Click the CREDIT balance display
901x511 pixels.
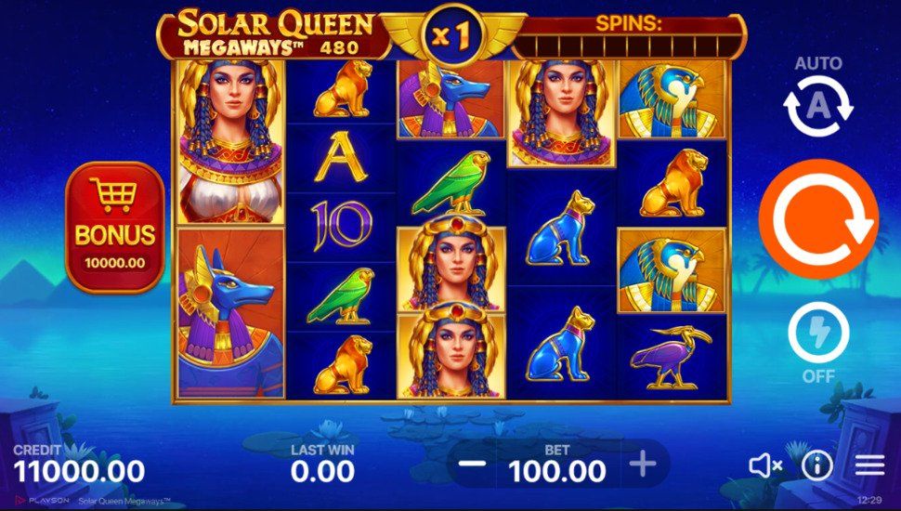(x=79, y=465)
